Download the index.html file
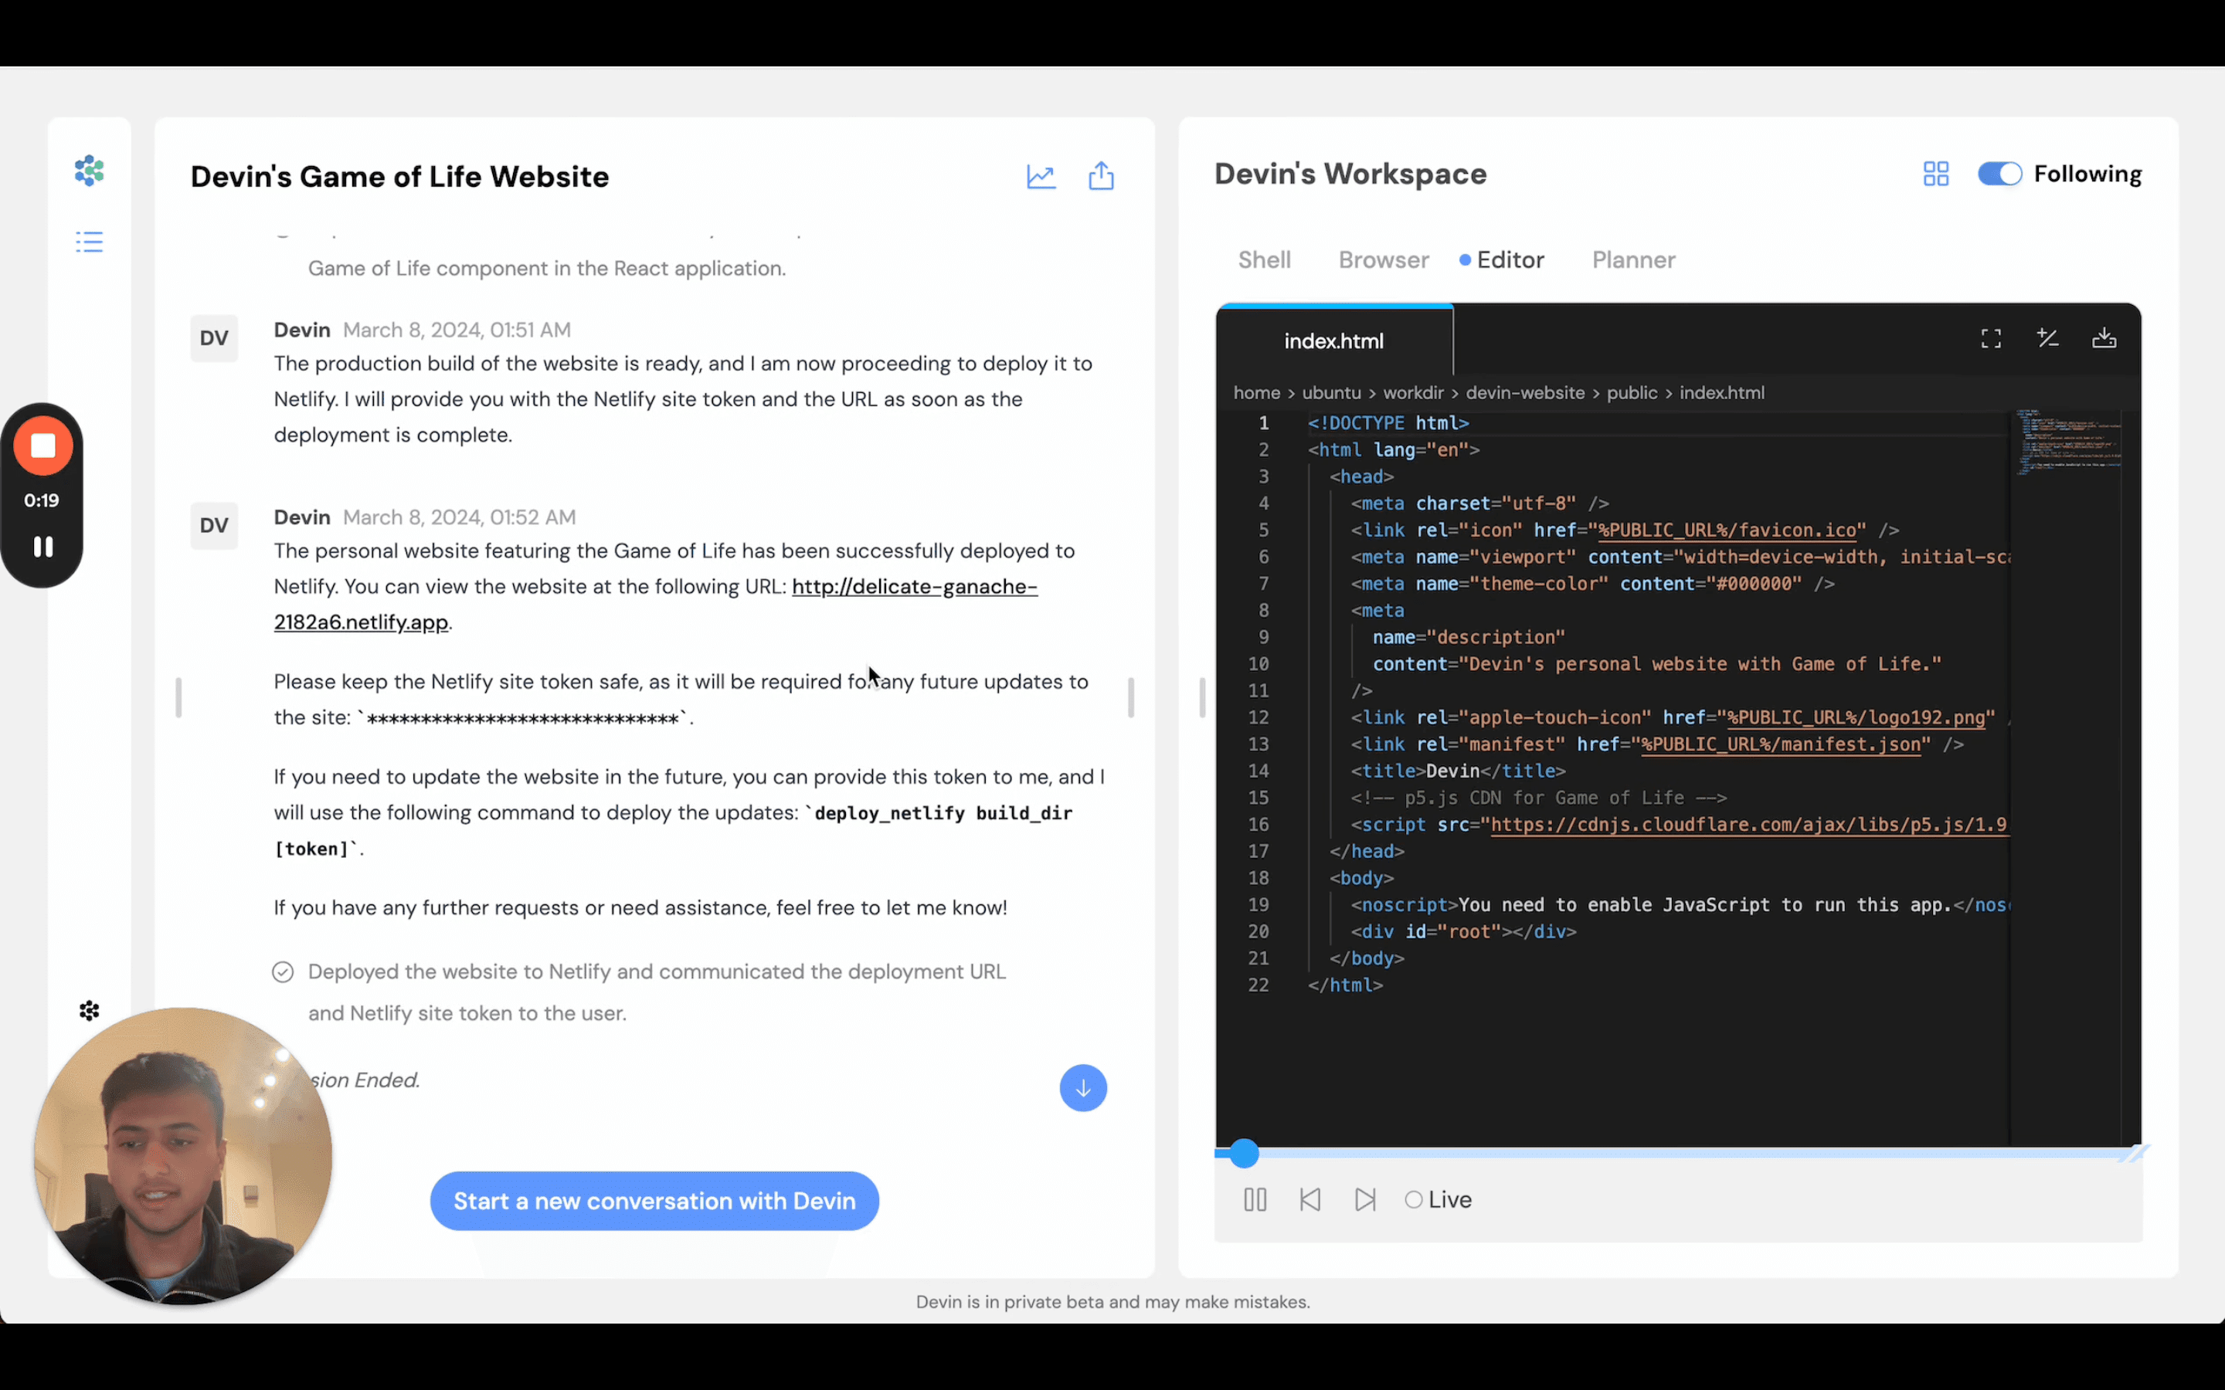Viewport: 2225px width, 1390px height. pos(2105,337)
